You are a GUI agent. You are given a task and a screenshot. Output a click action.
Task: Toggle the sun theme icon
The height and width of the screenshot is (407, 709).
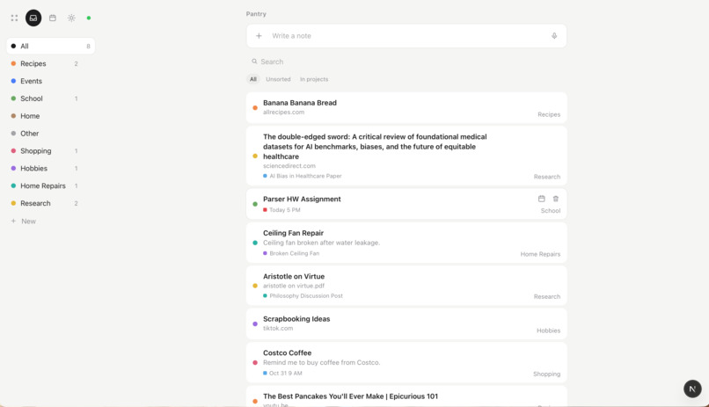(71, 18)
